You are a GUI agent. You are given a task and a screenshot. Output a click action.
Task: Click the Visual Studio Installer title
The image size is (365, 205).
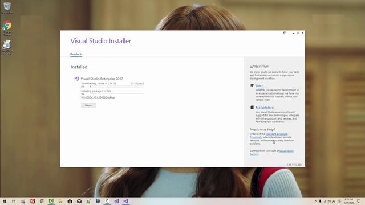point(101,41)
